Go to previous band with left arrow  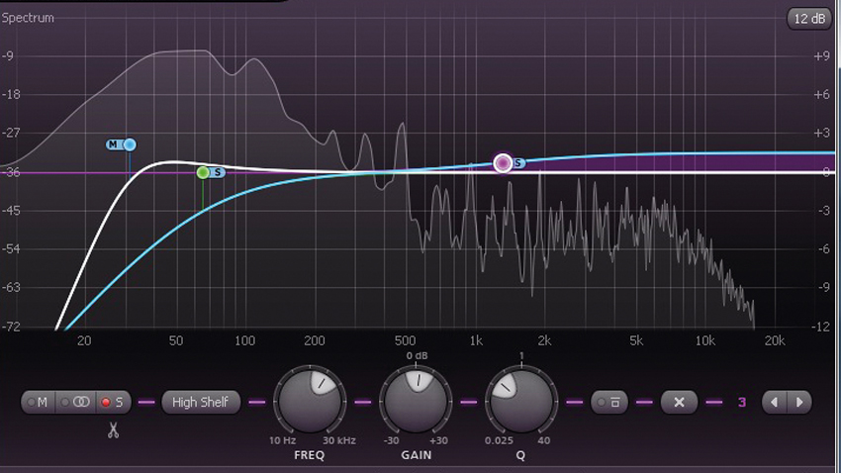click(774, 402)
